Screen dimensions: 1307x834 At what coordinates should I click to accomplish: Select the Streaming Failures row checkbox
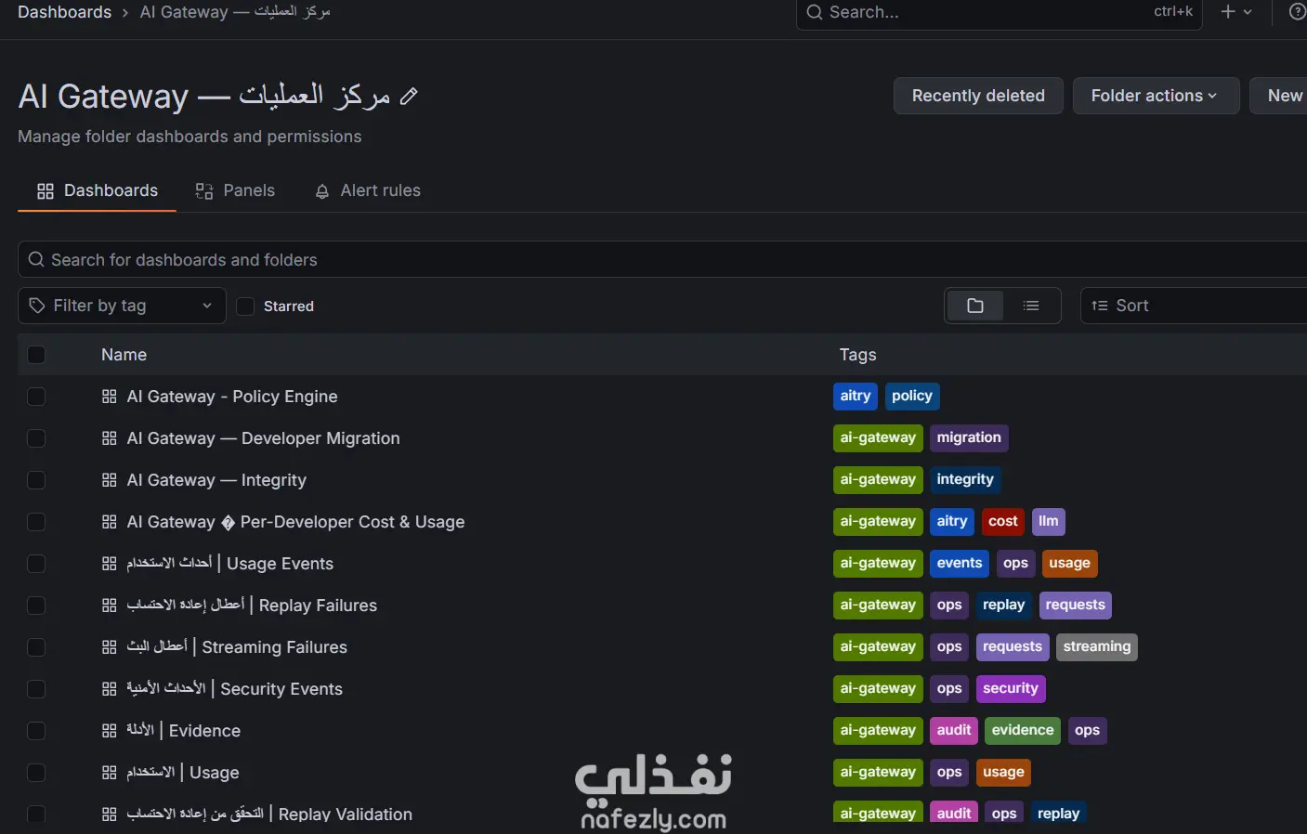coord(36,647)
